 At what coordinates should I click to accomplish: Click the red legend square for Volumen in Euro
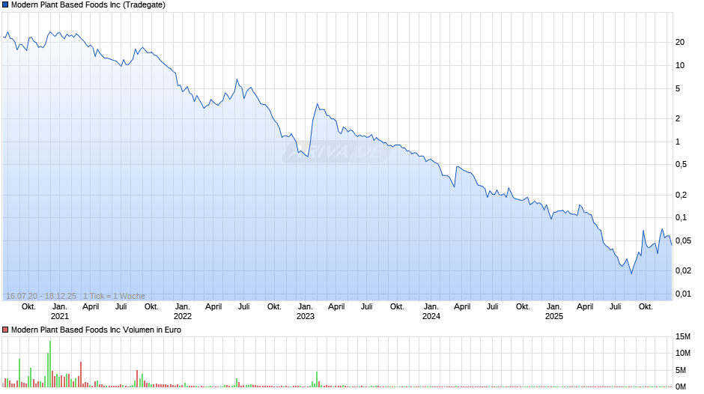5,330
